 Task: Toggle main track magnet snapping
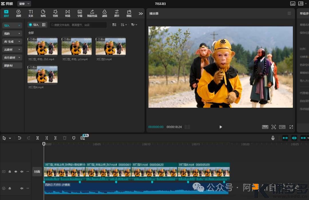pyautogui.click(x=285, y=138)
